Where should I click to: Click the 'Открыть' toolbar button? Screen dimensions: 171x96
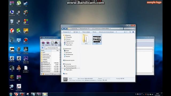pos(76,32)
